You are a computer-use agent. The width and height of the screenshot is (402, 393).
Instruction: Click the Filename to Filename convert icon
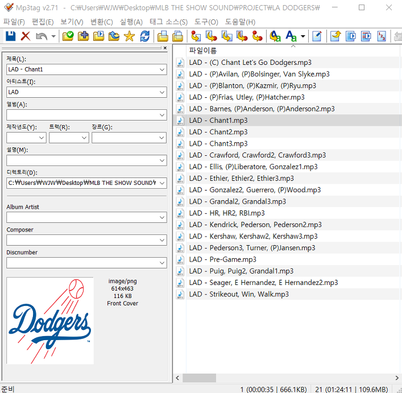227,36
